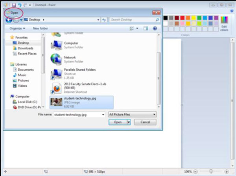Click the canvas size readout in the status bar

[95, 172]
